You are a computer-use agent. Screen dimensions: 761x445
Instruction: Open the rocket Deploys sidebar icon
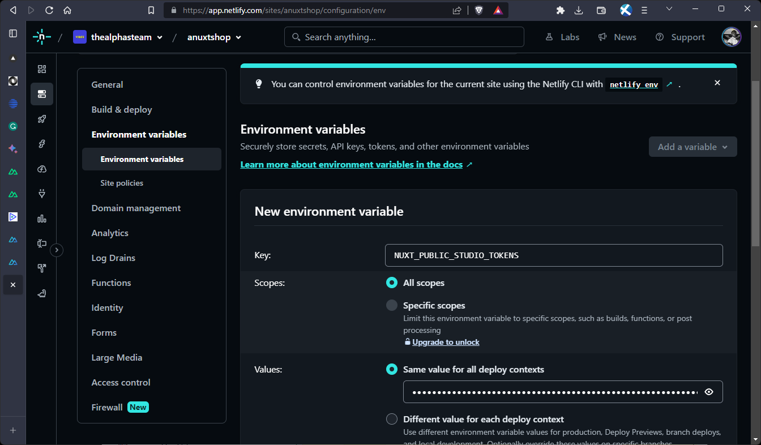click(x=42, y=119)
